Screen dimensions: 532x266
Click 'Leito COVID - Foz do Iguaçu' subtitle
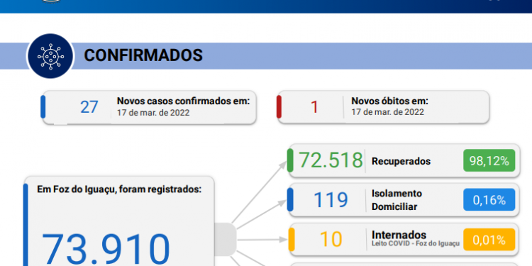pyautogui.click(x=416, y=243)
